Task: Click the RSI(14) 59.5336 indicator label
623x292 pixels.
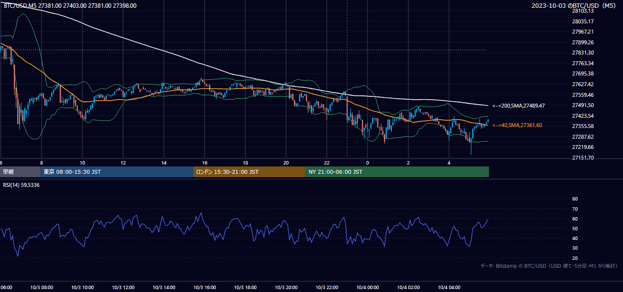Action: click(x=21, y=185)
